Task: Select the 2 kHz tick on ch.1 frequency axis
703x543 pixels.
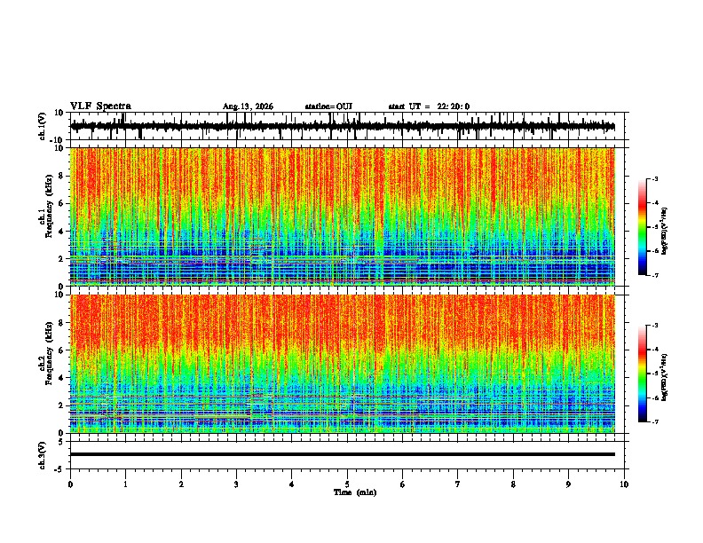Action: 61,259
